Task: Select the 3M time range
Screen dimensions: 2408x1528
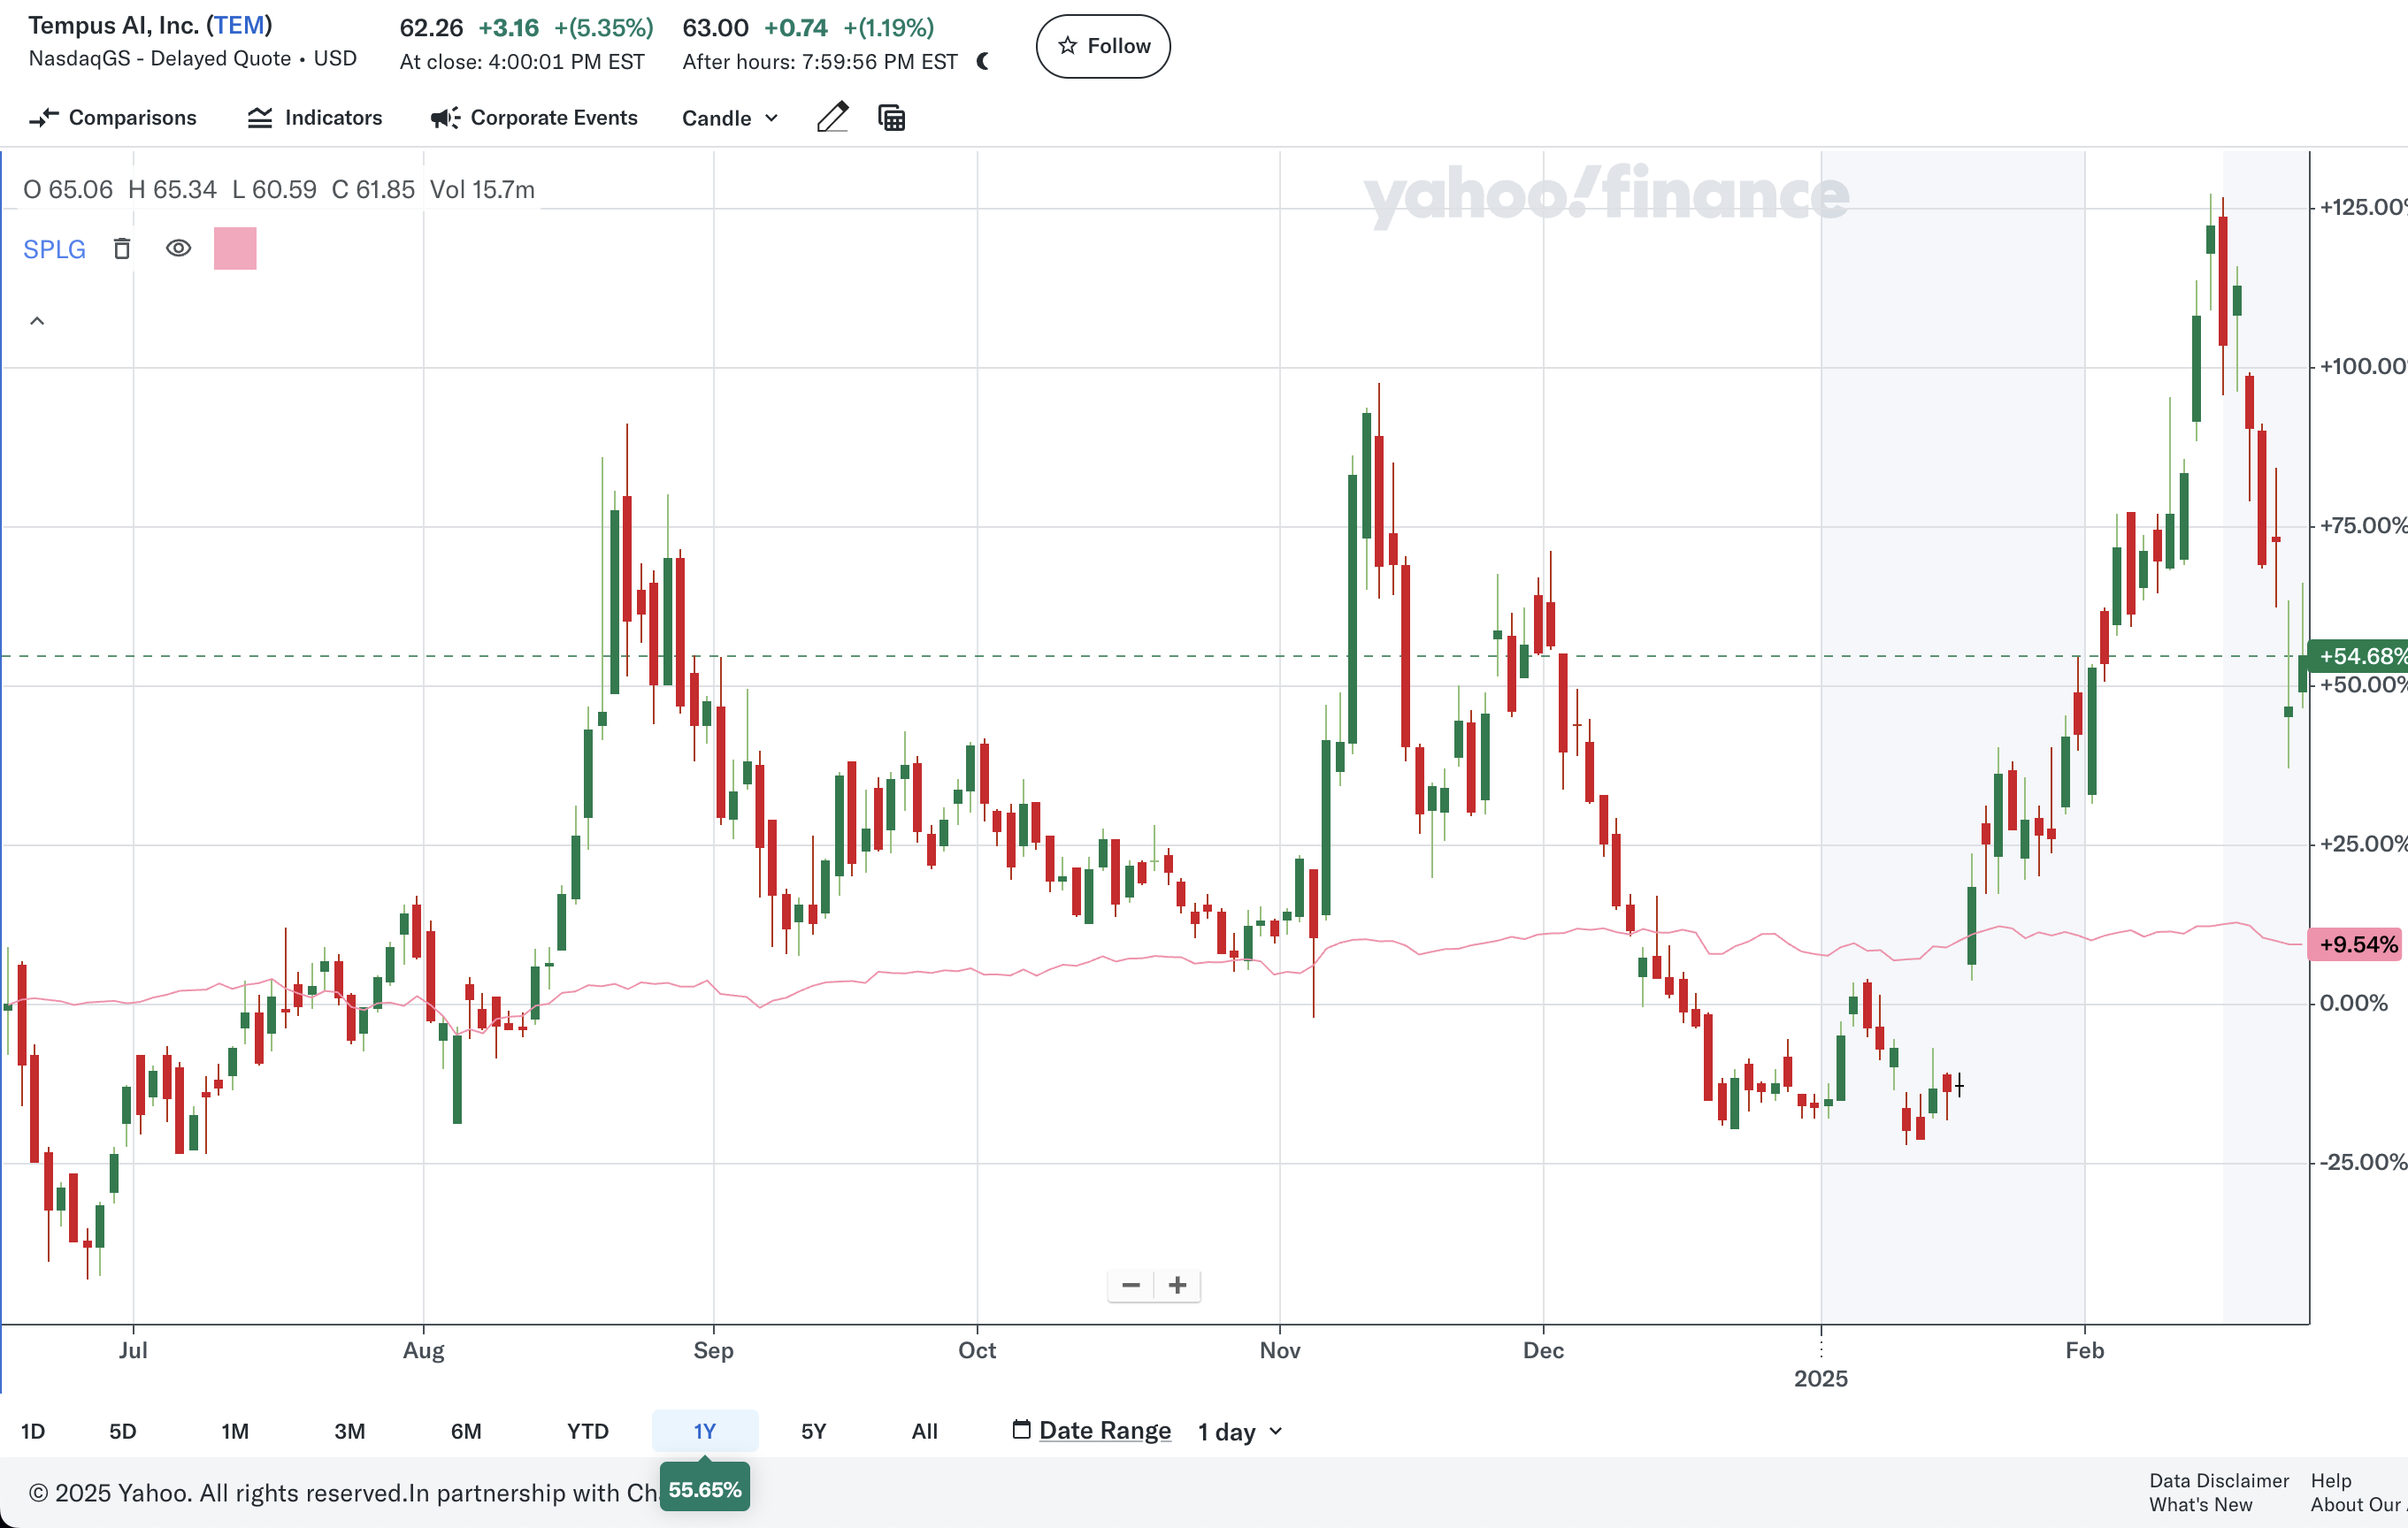Action: (x=349, y=1431)
